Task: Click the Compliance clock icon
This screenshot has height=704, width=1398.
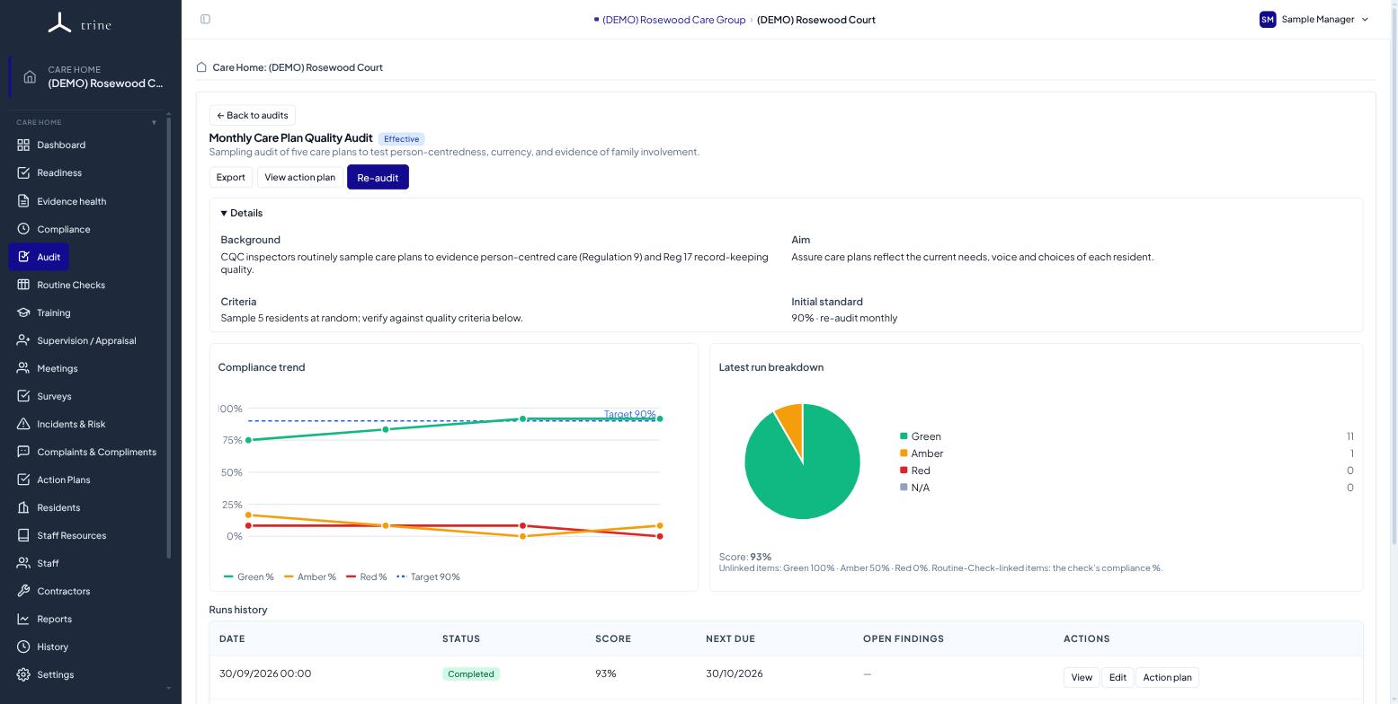Action: (x=23, y=229)
